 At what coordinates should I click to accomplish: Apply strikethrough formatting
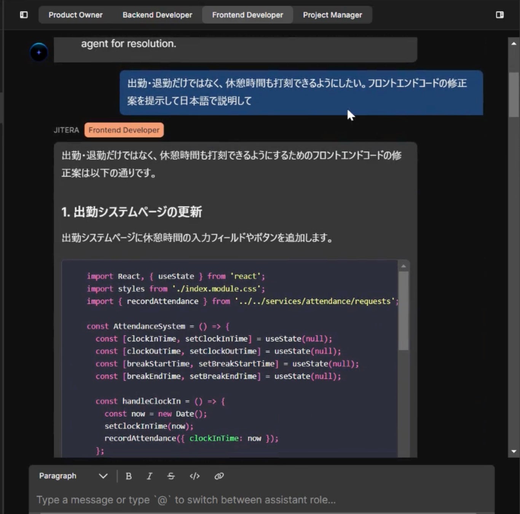point(171,476)
